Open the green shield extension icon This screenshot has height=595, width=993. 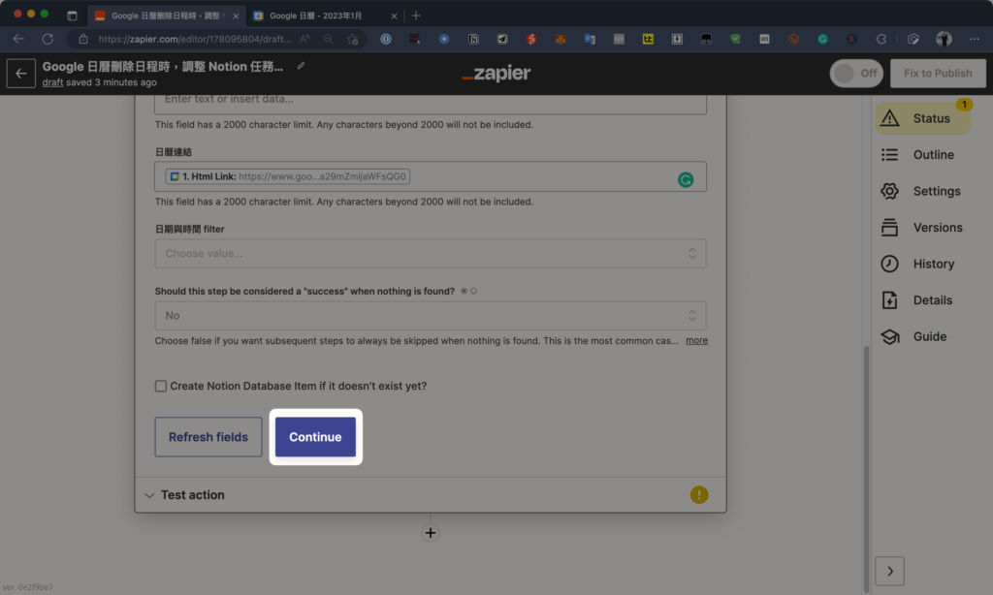tap(735, 39)
